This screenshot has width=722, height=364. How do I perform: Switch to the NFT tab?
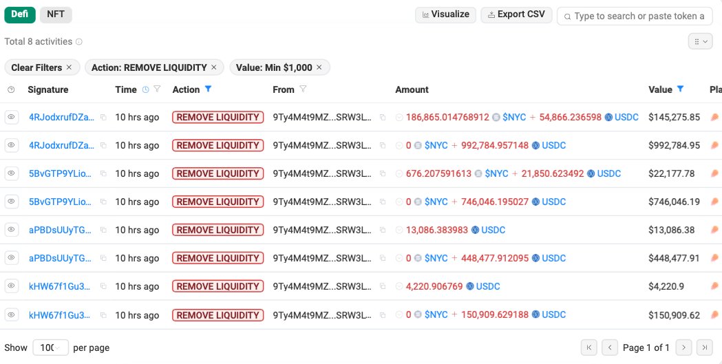56,14
